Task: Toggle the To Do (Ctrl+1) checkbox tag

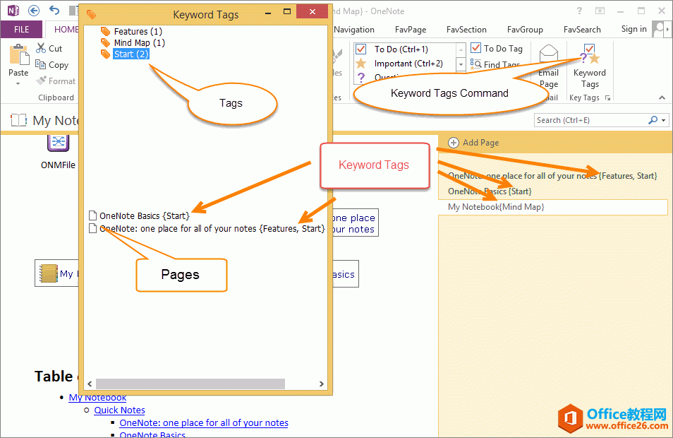Action: coord(361,49)
